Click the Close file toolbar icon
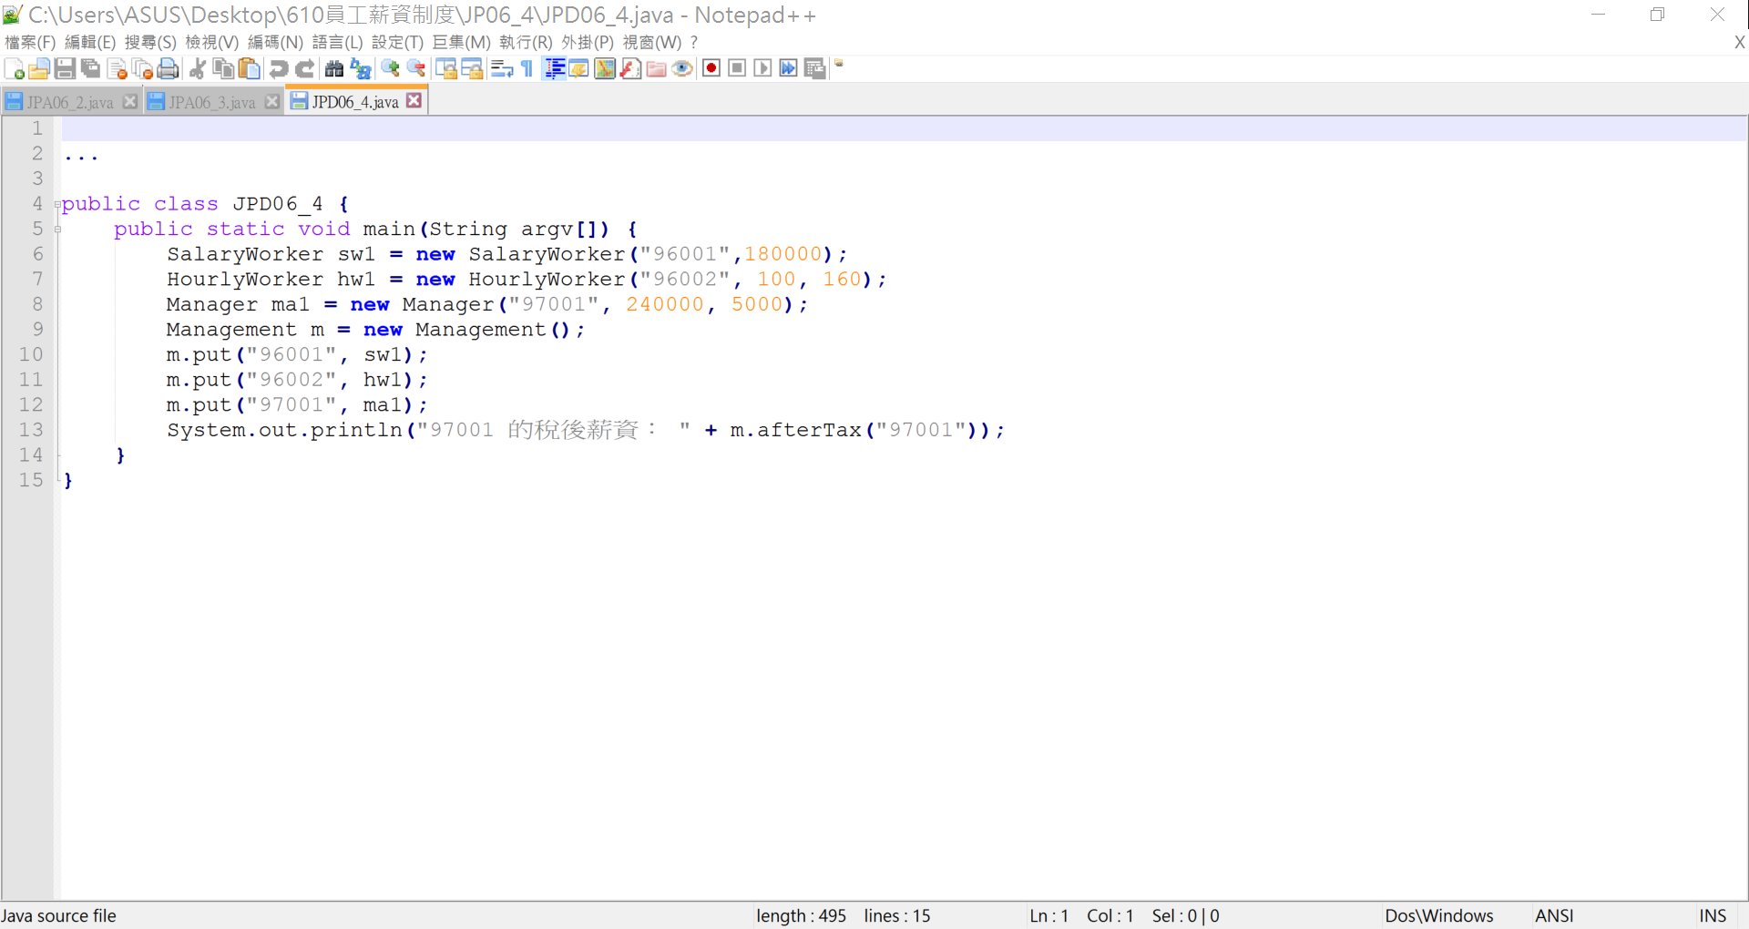 pos(117,69)
